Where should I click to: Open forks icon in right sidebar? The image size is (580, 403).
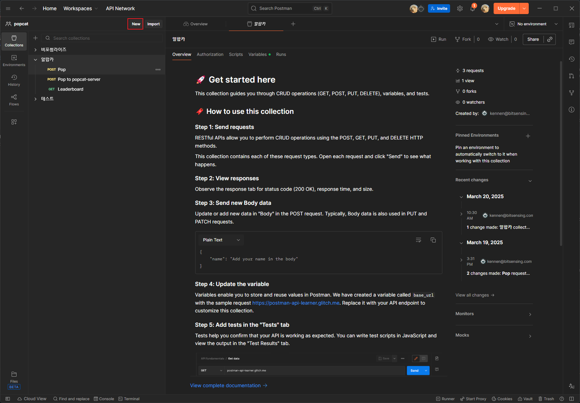pos(572,93)
